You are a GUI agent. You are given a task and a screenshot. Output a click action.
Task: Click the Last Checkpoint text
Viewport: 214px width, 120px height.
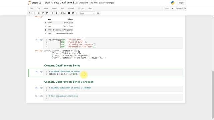[86, 3]
